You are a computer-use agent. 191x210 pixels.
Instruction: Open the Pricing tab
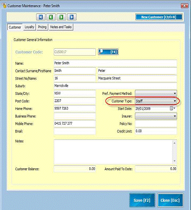42,27
